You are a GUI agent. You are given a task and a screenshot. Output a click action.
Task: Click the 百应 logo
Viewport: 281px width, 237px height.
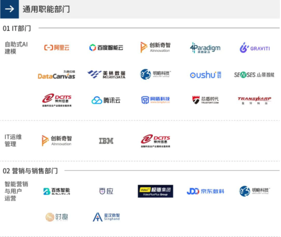(106, 191)
